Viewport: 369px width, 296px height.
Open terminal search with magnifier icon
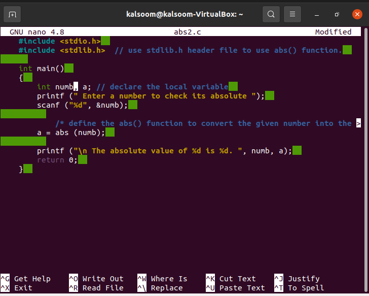coord(271,14)
